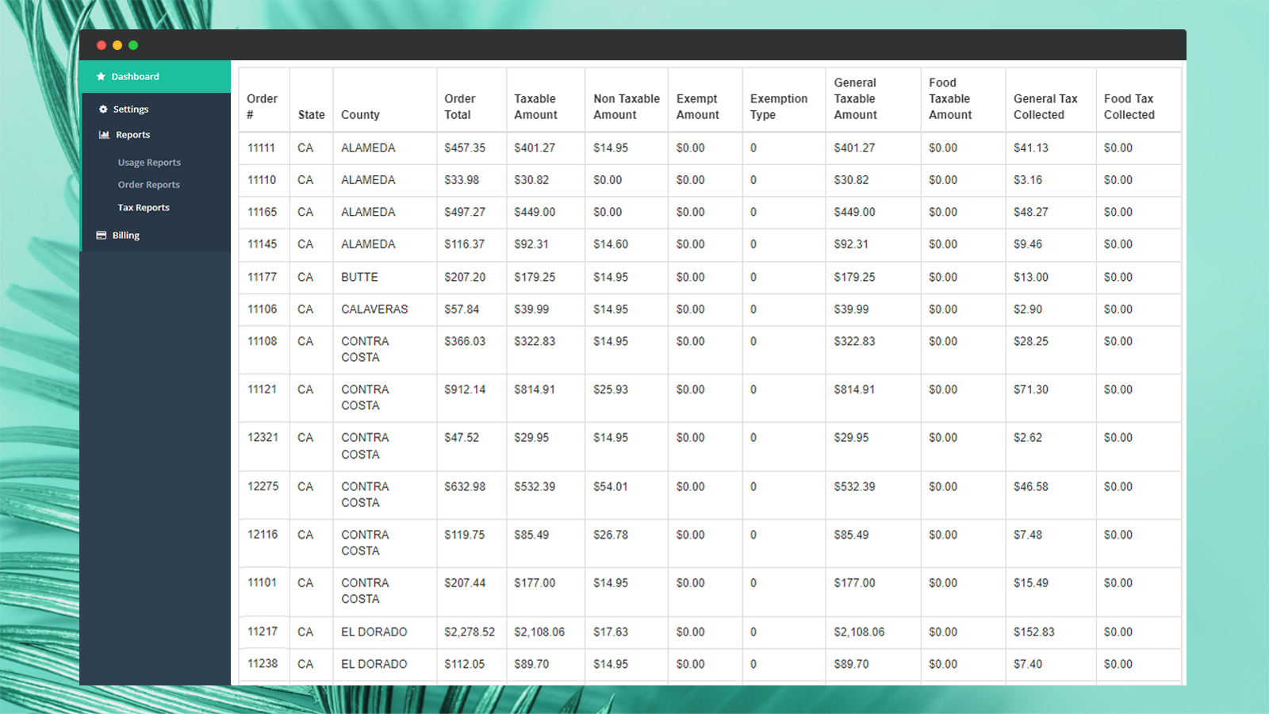1269x714 pixels.
Task: Click the Order Total column header
Action: [459, 106]
